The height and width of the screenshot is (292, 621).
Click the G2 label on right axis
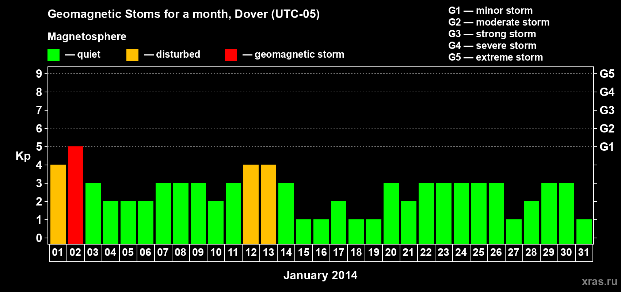pyautogui.click(x=607, y=128)
